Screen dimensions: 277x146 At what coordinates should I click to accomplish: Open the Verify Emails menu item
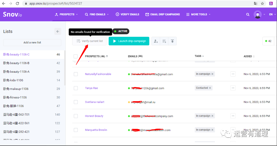click(x=127, y=14)
